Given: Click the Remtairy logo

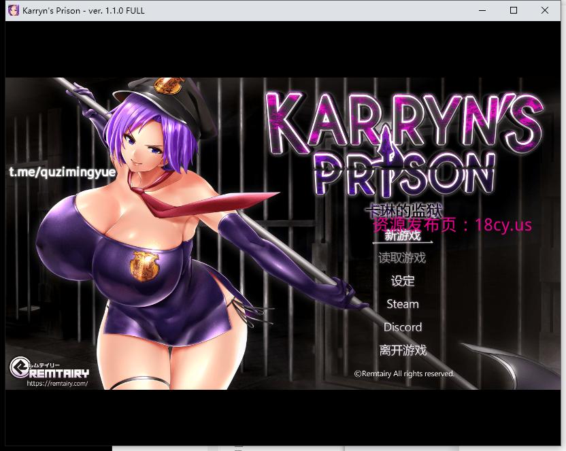Looking at the screenshot, I should coord(49,367).
